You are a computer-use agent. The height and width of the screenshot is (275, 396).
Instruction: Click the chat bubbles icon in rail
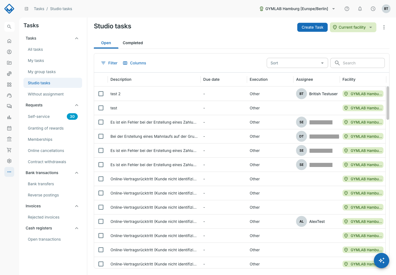(9, 106)
